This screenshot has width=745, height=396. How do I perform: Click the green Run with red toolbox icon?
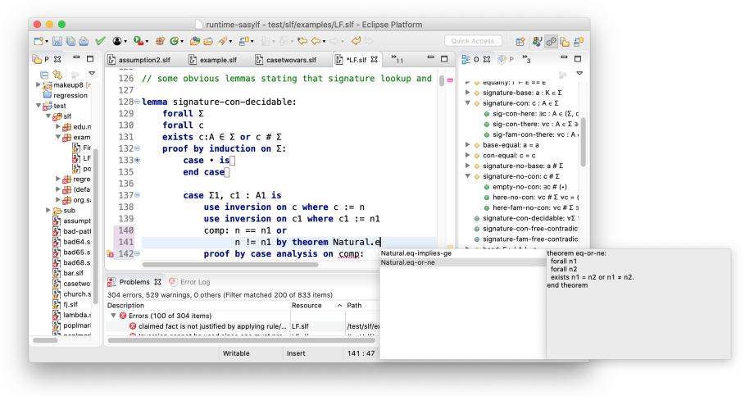click(139, 41)
